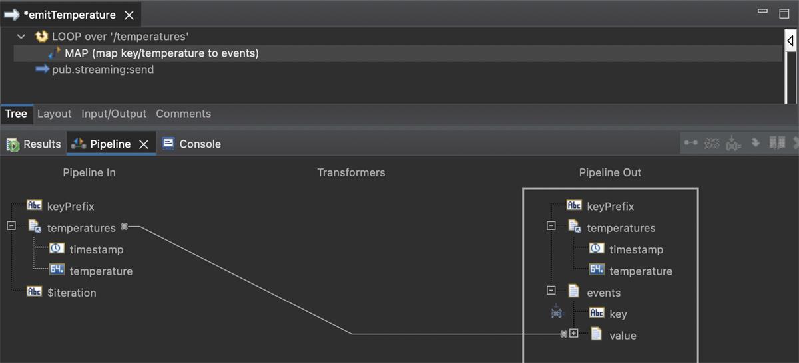Screen dimensions: 799x363
Task: Collapse temperatures in Pipeline In
Action: pyautogui.click(x=11, y=226)
